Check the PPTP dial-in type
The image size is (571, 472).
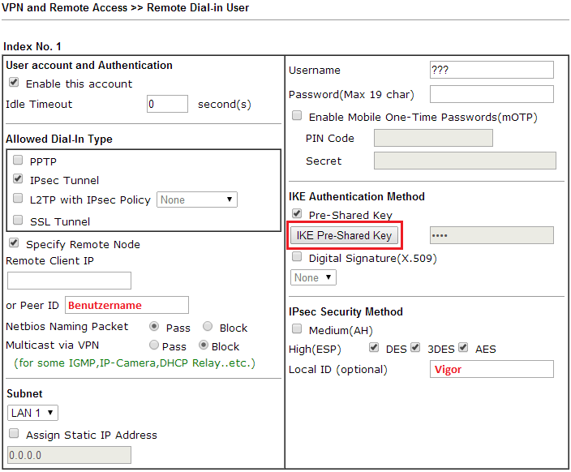(18, 160)
